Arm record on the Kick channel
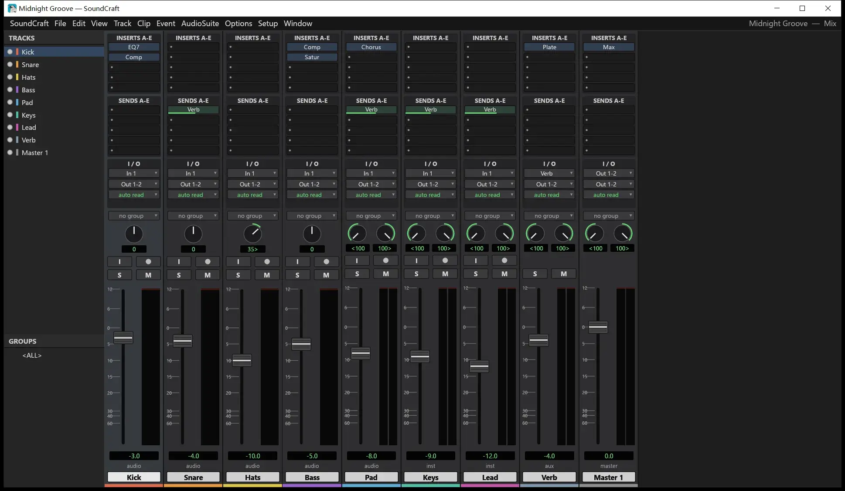 148,261
